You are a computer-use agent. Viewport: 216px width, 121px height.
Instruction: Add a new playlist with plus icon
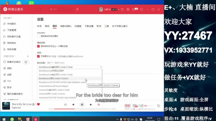click(28, 56)
